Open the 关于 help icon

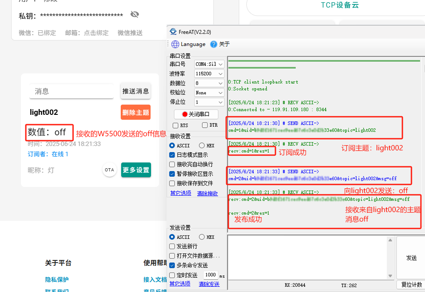(x=214, y=44)
